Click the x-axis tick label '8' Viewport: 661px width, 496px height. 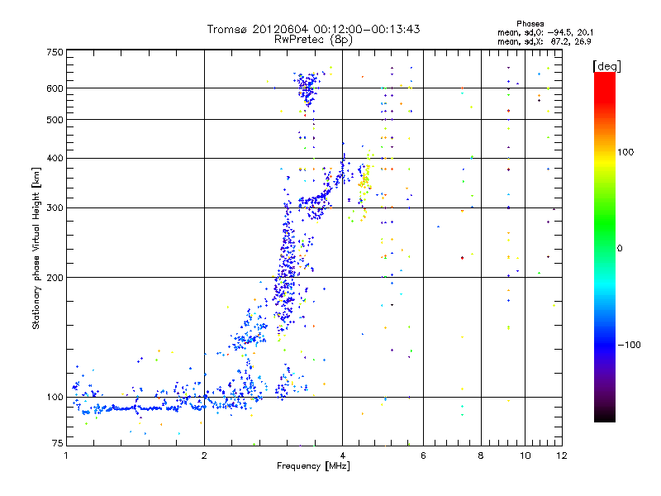(481, 455)
